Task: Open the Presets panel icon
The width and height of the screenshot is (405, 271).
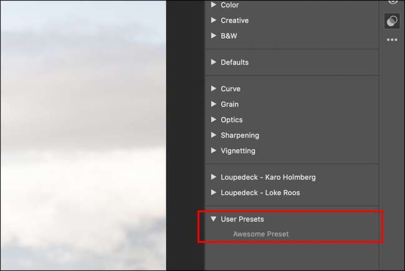Action: click(392, 21)
